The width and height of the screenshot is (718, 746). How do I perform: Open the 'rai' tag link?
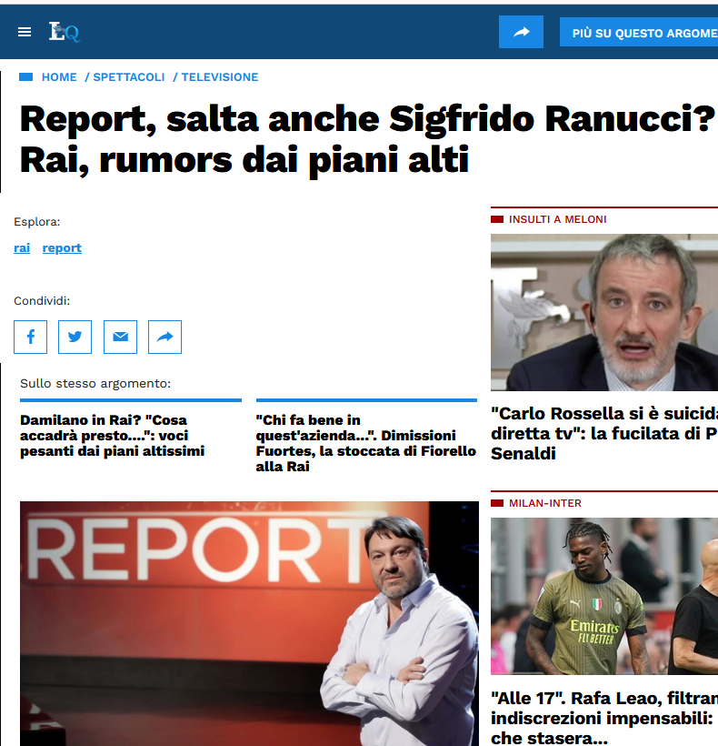coord(22,247)
